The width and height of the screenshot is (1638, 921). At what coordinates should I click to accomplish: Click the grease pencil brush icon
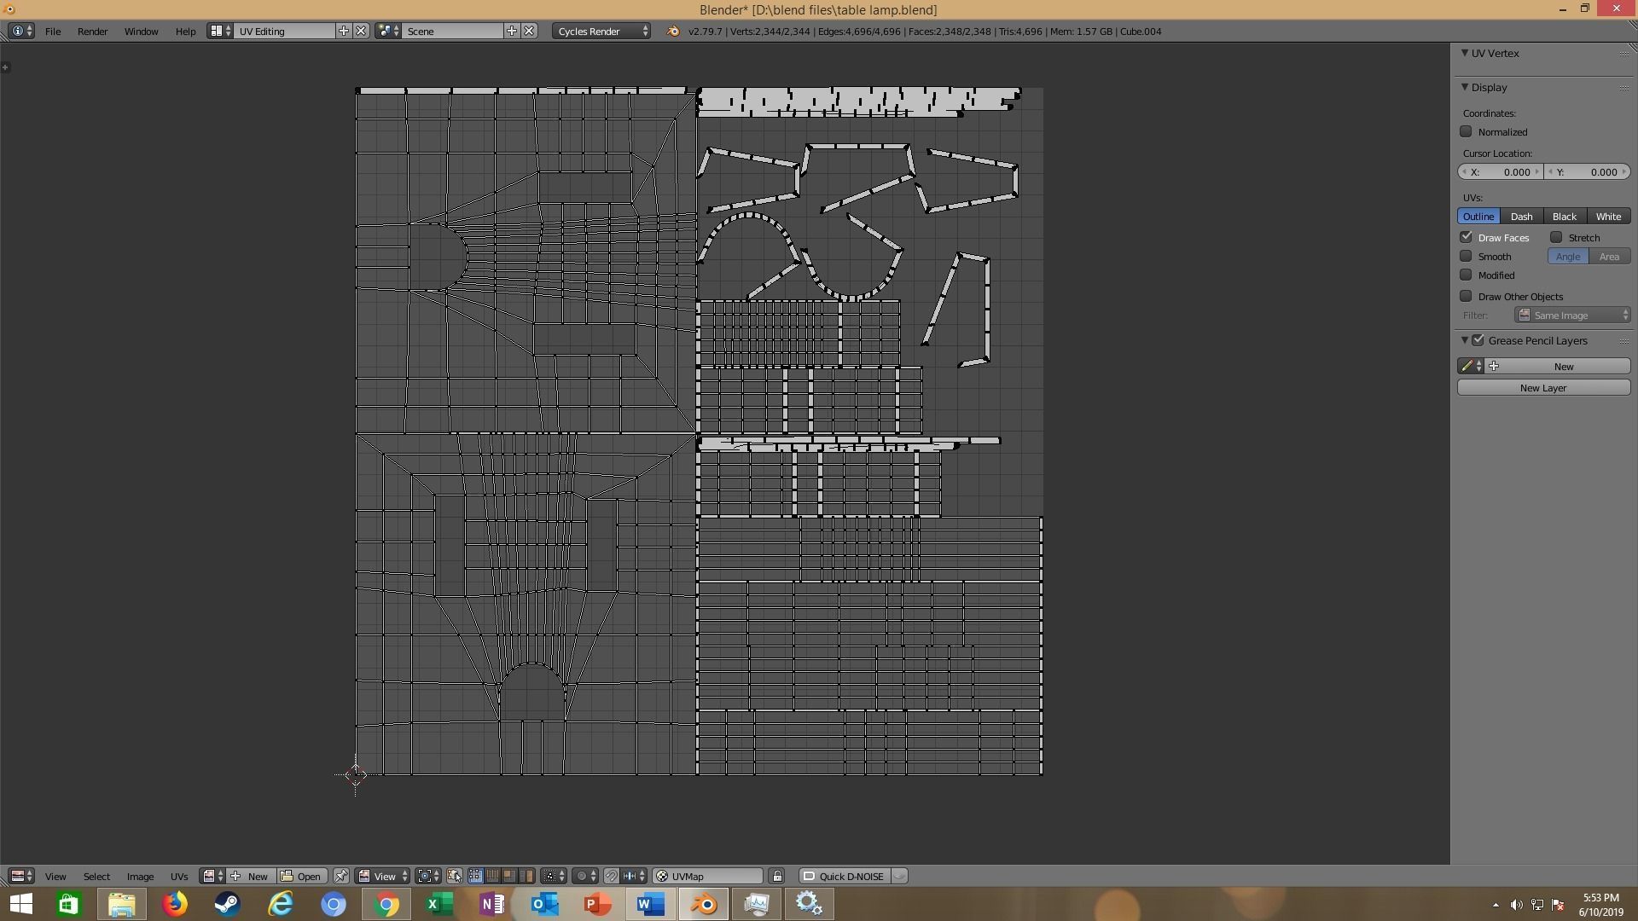[x=1467, y=366]
